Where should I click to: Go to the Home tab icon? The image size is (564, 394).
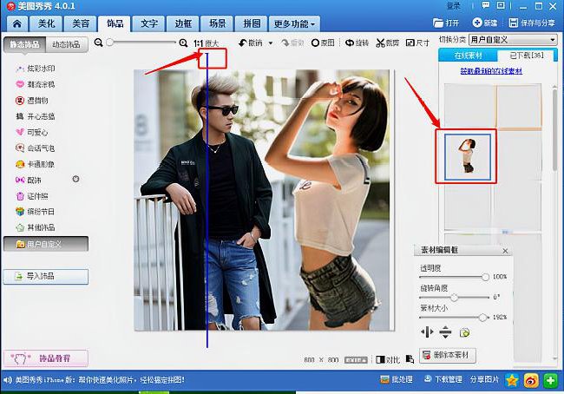16,23
